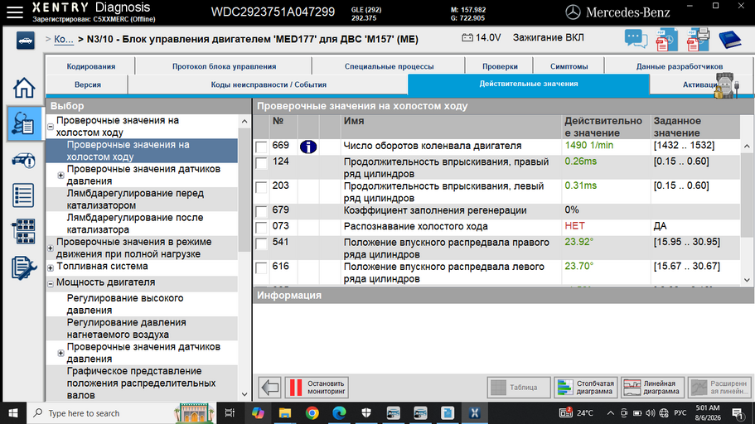The image size is (755, 424).
Task: Open Windows Security shield taskbar icon
Action: point(366,413)
